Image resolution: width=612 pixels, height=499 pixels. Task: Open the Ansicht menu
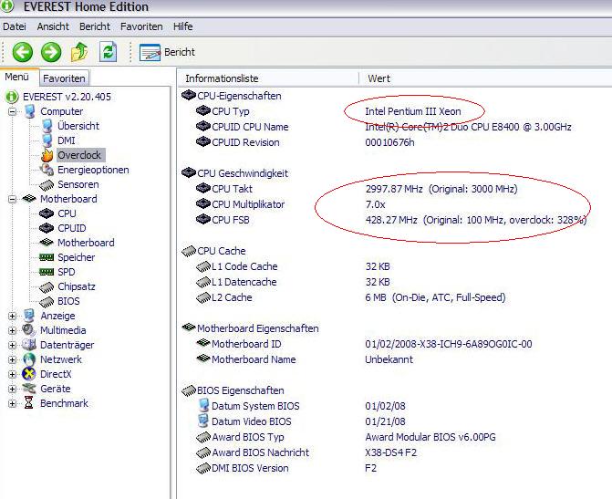pos(53,26)
